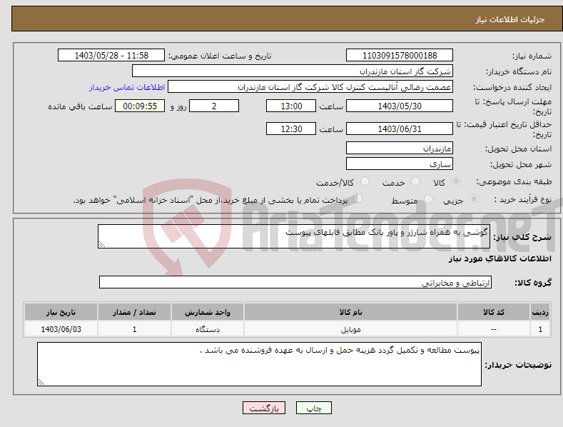Click the response deadline date 1403/05/30
Screen dimensions: 563x427
pos(400,106)
